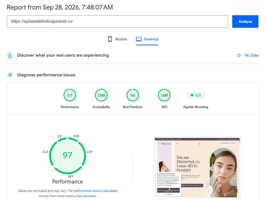265x200 pixels.
Task: Click the diagnose performance issues icon
Action: pos(10,75)
